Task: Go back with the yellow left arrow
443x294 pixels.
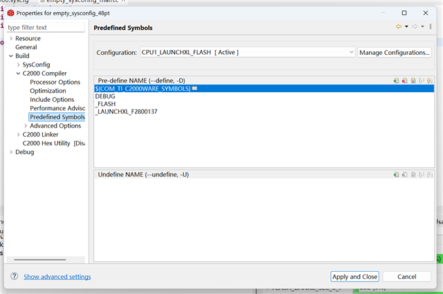Action: pyautogui.click(x=399, y=26)
